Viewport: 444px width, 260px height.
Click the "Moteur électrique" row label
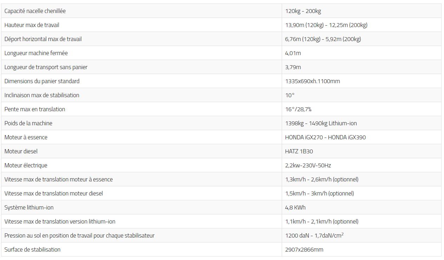tap(26, 165)
